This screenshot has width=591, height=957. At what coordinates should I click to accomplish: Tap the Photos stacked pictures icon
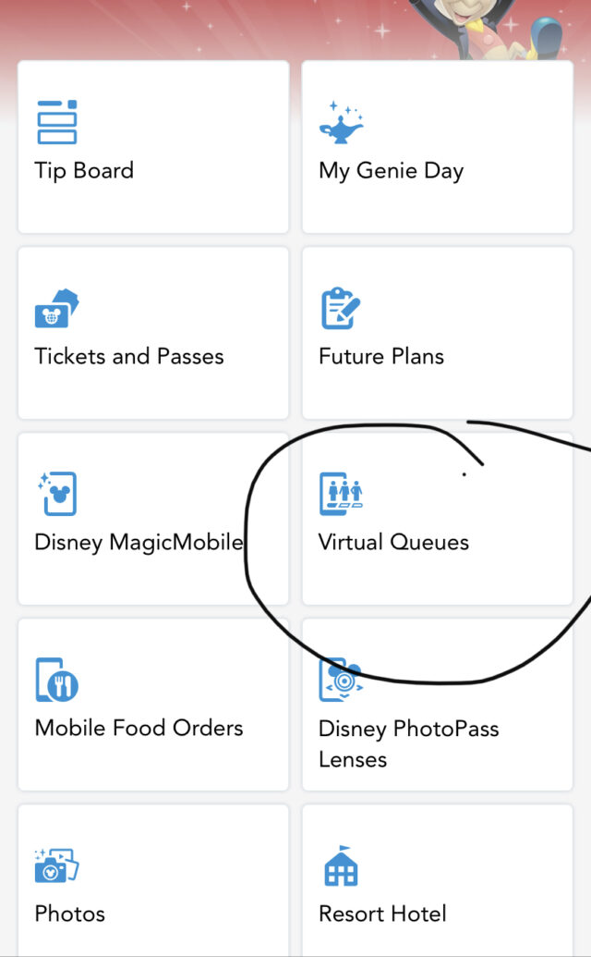55,865
